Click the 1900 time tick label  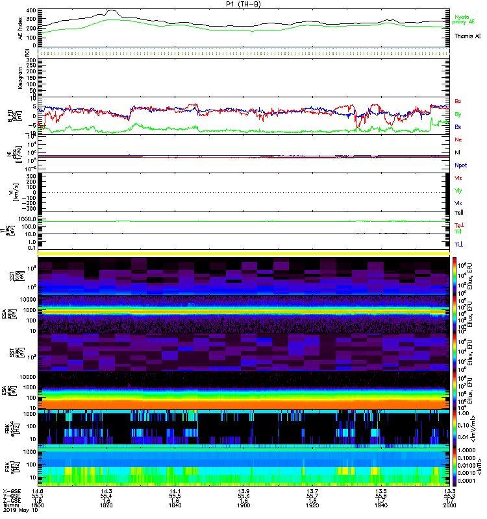click(x=243, y=506)
